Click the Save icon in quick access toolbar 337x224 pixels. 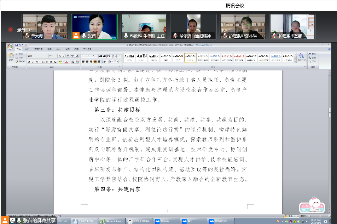[16, 45]
